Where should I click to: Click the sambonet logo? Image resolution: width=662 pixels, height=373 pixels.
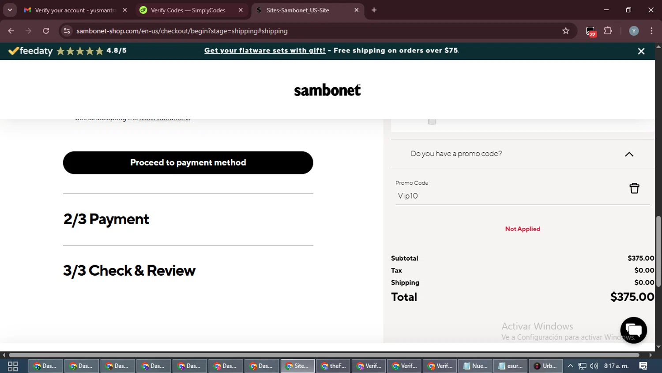(327, 90)
